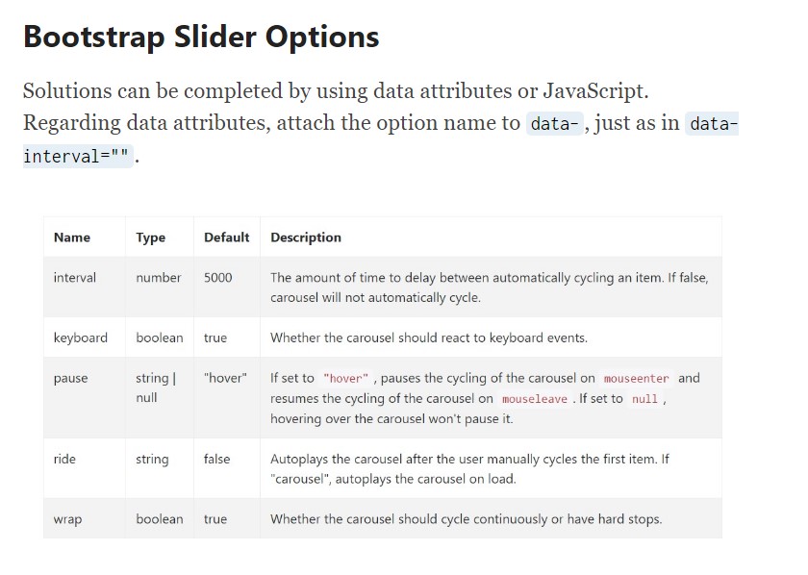Click the boolean type in keyboard row
808x575 pixels.
pyautogui.click(x=160, y=337)
